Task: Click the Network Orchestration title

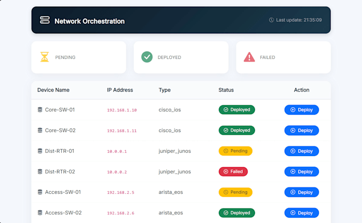Action: point(89,21)
